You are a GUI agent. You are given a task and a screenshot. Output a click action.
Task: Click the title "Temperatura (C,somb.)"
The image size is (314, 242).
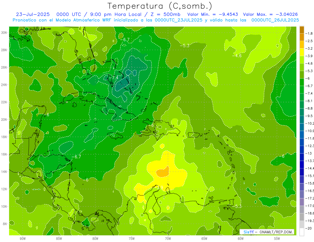click(x=160, y=6)
